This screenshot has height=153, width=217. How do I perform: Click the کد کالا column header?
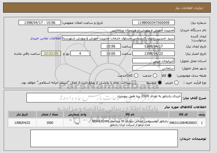click(x=183, y=115)
